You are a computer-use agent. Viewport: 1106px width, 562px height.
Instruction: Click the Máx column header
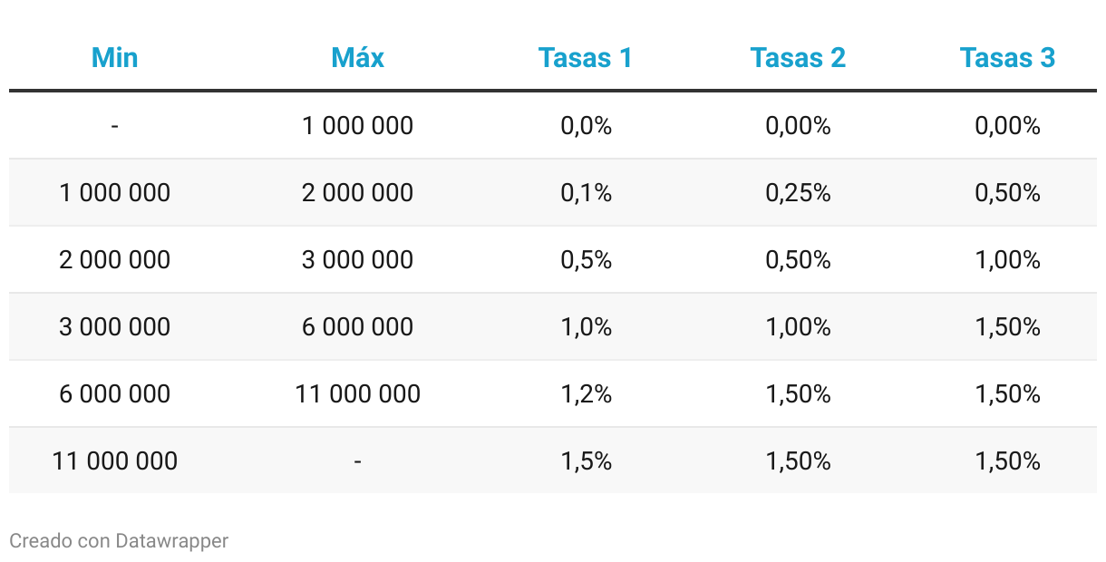357,58
